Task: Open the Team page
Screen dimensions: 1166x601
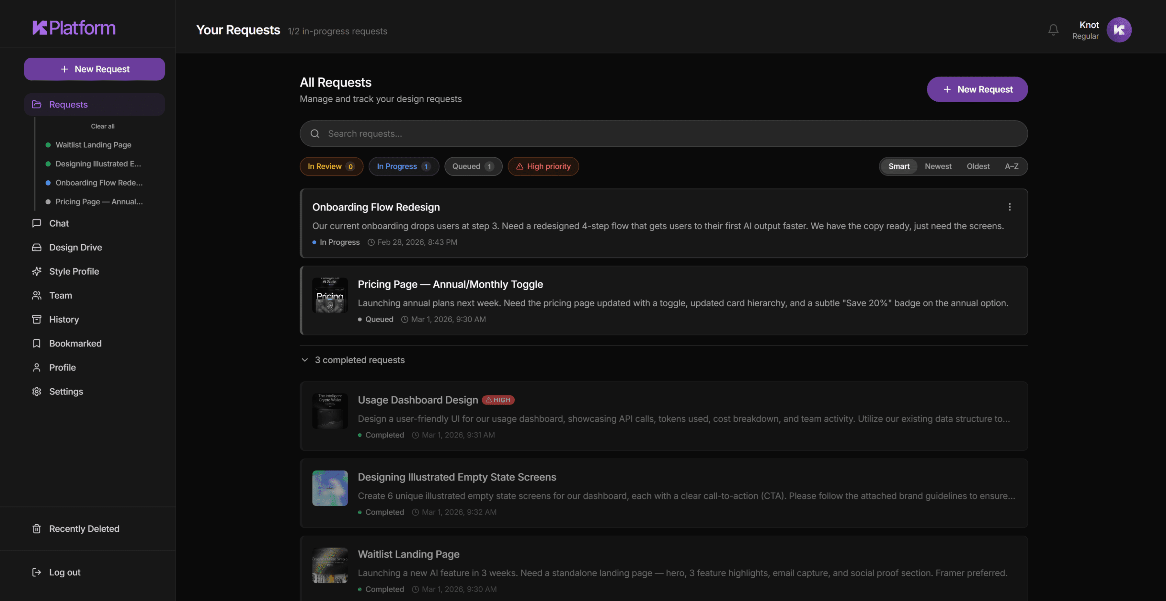Action: coord(60,295)
